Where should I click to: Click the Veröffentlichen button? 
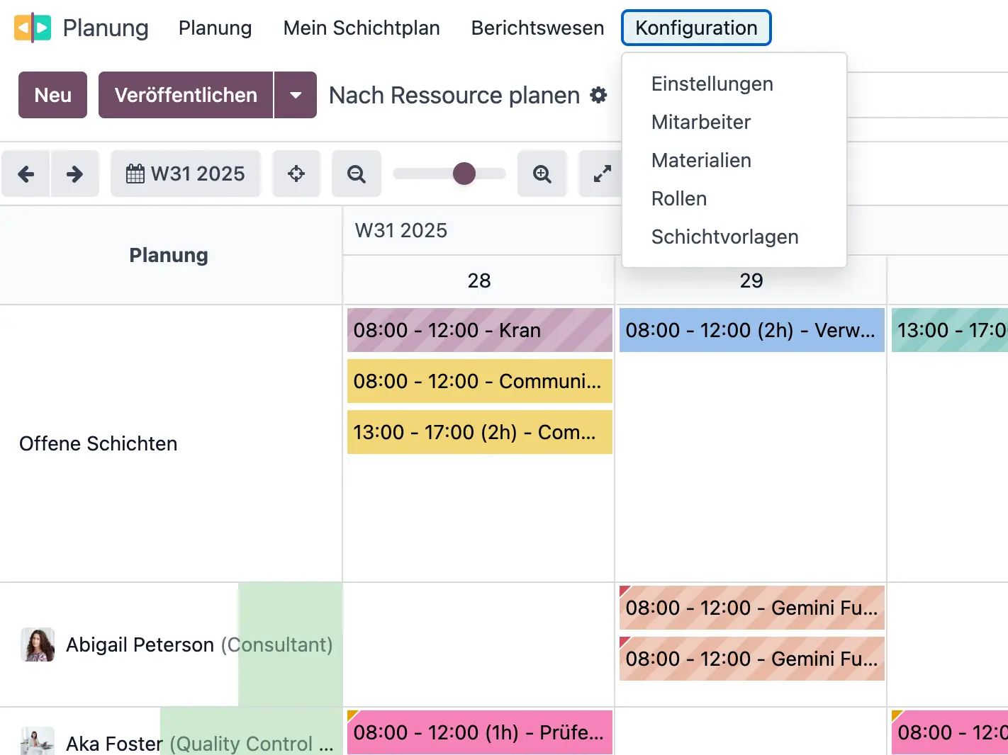(x=186, y=95)
